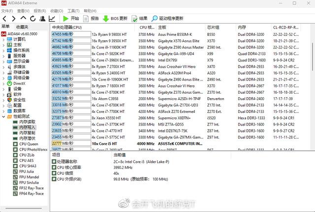Open 报告 report from the toolbar
The image size is (315, 212).
(91, 19)
